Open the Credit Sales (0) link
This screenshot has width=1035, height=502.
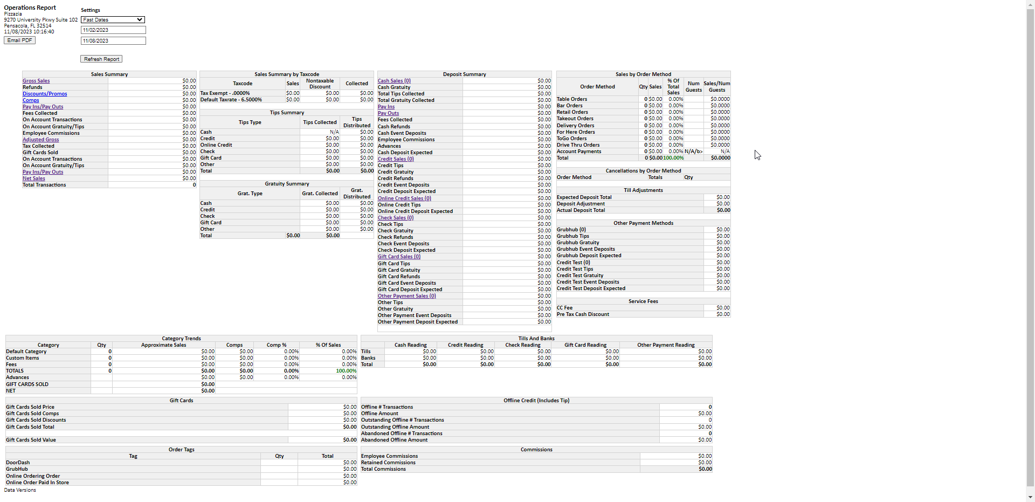pyautogui.click(x=396, y=159)
